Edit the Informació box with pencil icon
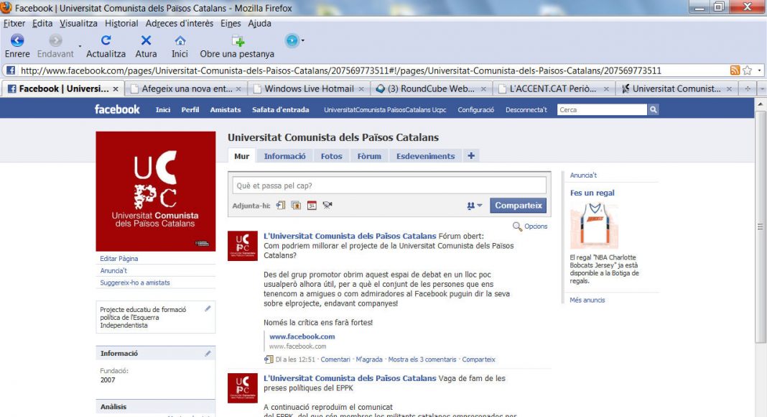Screen dimensions: 767x417 [x=208, y=353]
